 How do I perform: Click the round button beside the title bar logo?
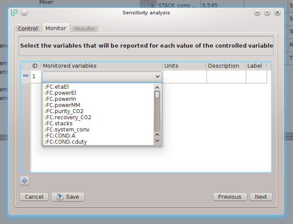[24, 13]
